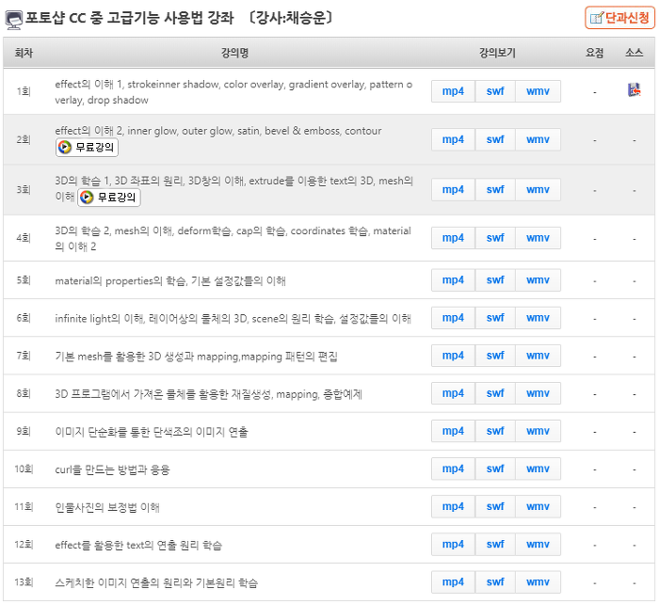Click swf for lecture 12회
Screen dimensions: 659x604
pyautogui.click(x=495, y=545)
